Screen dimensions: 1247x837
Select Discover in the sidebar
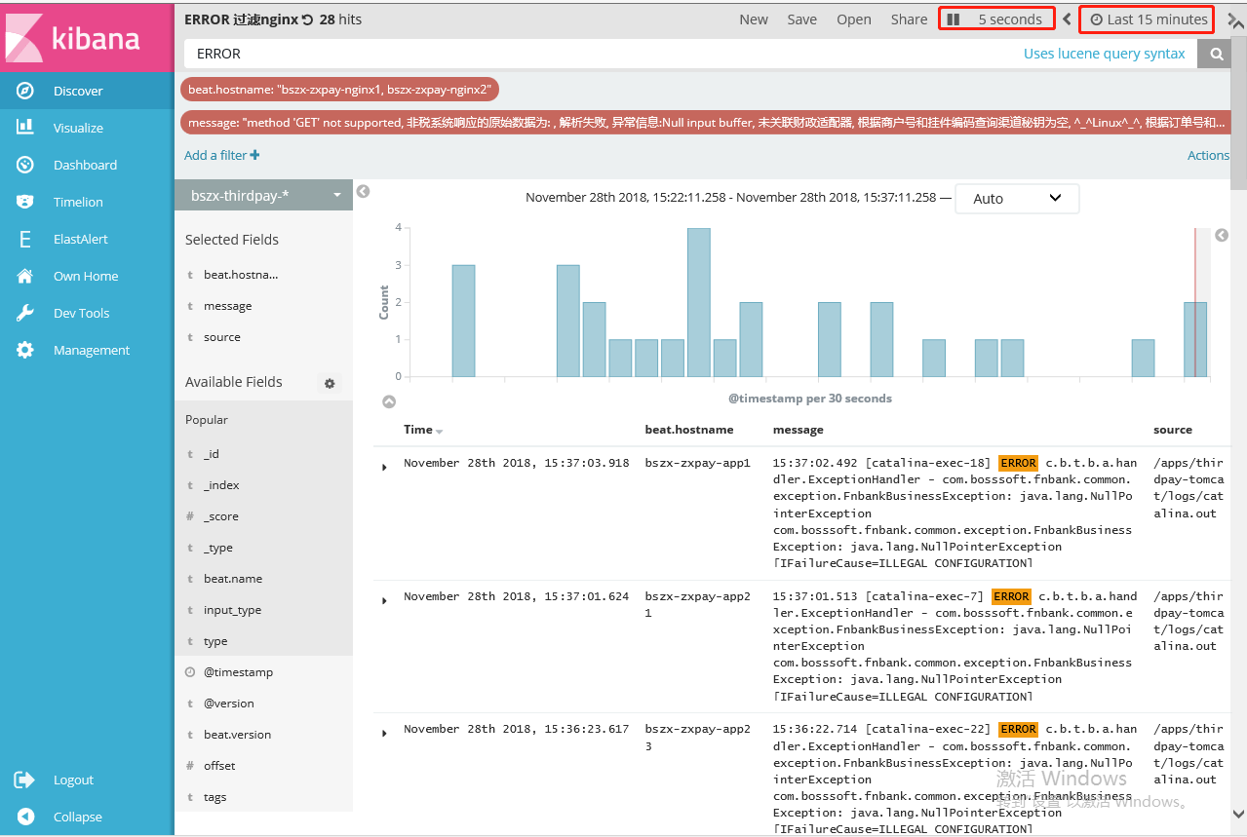(x=78, y=91)
